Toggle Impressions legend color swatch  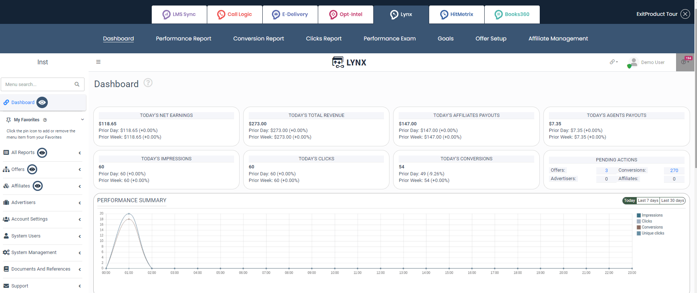[x=639, y=215]
